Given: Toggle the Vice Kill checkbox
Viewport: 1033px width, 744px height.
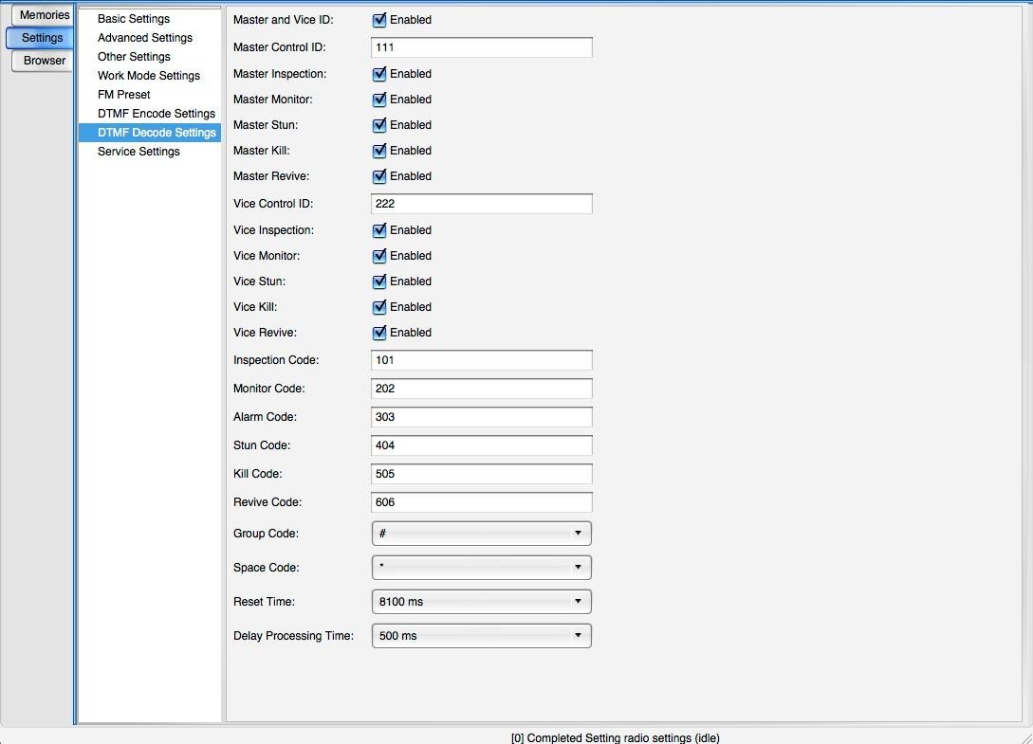Looking at the screenshot, I should [x=379, y=307].
